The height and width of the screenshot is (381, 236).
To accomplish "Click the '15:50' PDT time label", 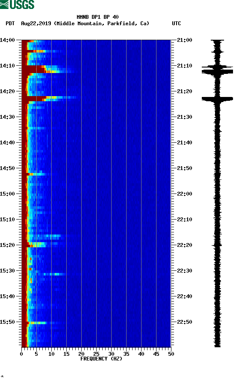I will pos(7,322).
